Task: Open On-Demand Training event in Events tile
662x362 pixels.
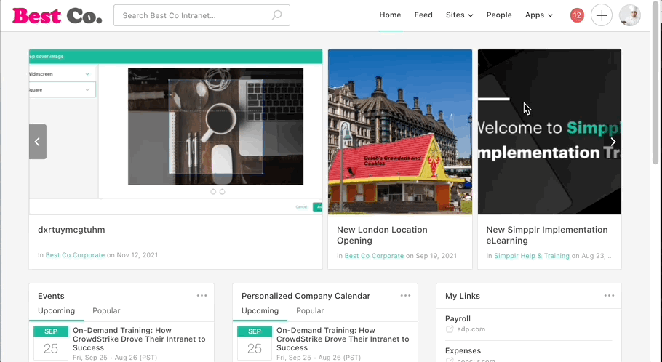Action: coord(139,339)
